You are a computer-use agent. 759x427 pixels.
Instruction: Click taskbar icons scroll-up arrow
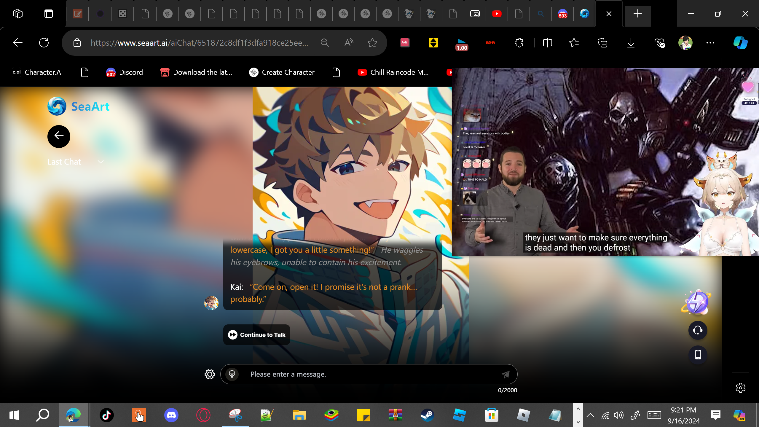[x=578, y=409]
